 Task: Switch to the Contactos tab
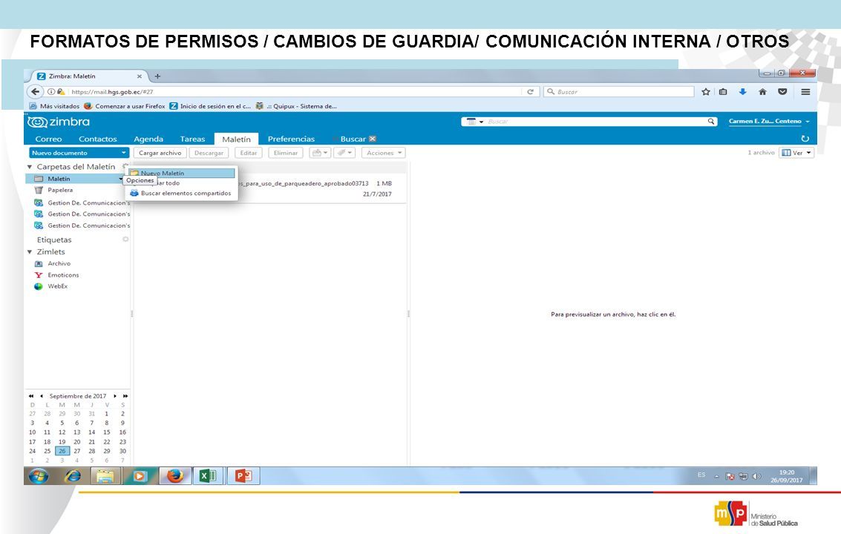coord(98,139)
